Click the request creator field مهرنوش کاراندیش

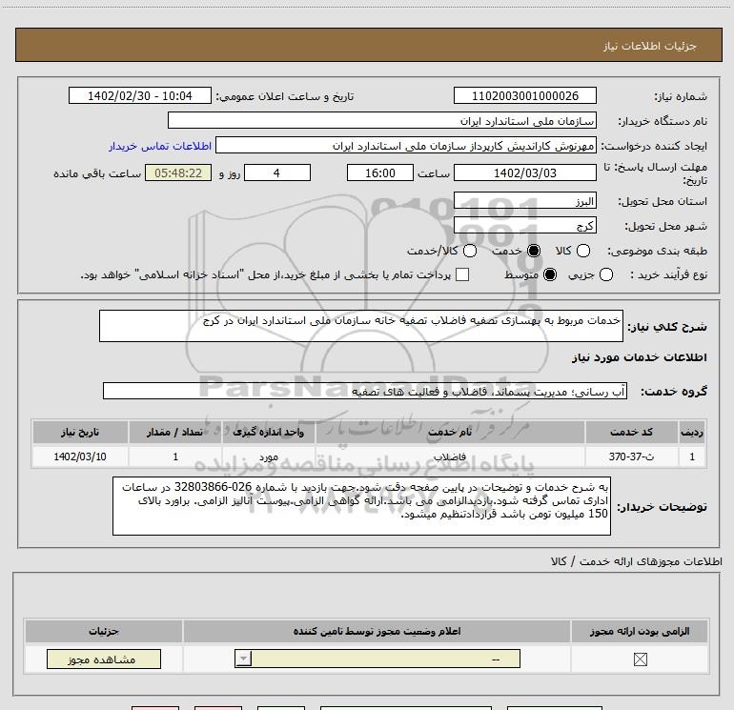click(x=406, y=146)
